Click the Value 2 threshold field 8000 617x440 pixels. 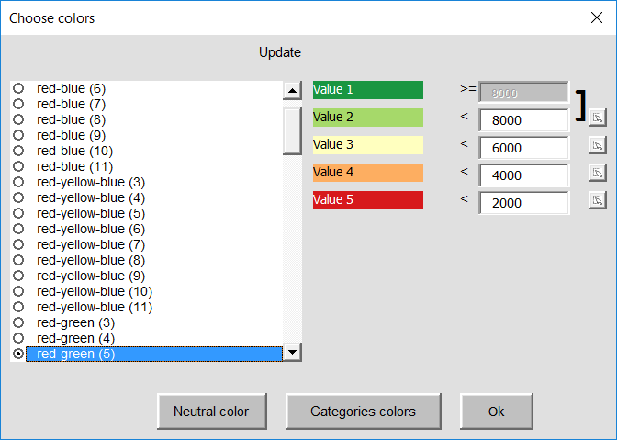[523, 120]
